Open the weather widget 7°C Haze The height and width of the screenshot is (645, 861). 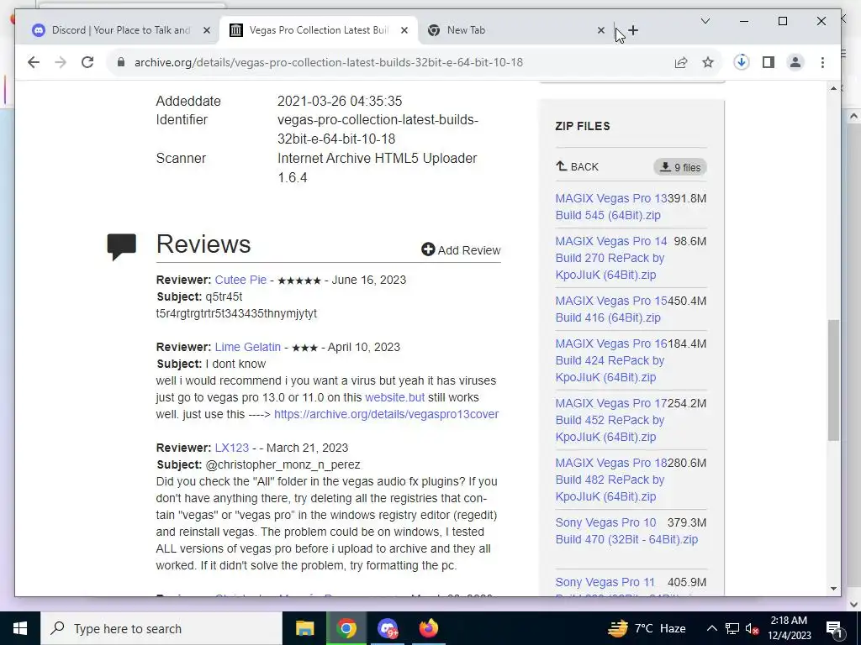[647, 628]
